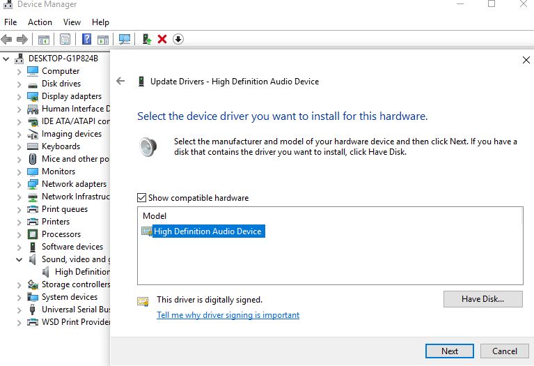The height and width of the screenshot is (366, 534).
Task: Click the Properties toolbar icon
Action: coord(65,39)
